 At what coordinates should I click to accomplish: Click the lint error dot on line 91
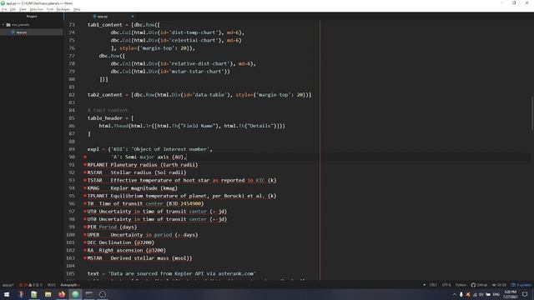click(85, 165)
